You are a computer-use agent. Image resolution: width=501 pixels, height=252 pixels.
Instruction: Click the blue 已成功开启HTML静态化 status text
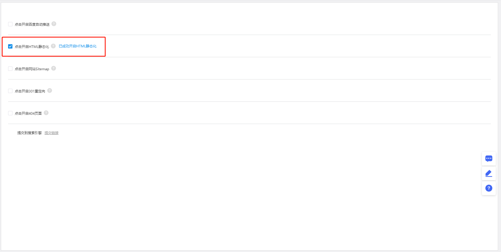(x=78, y=46)
